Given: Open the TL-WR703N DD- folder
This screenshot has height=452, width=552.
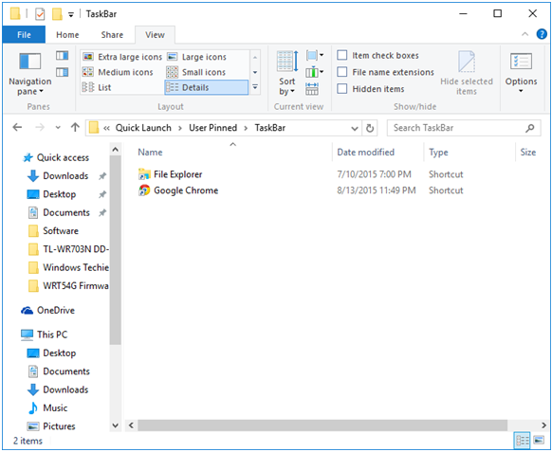Looking at the screenshot, I should tap(68, 249).
